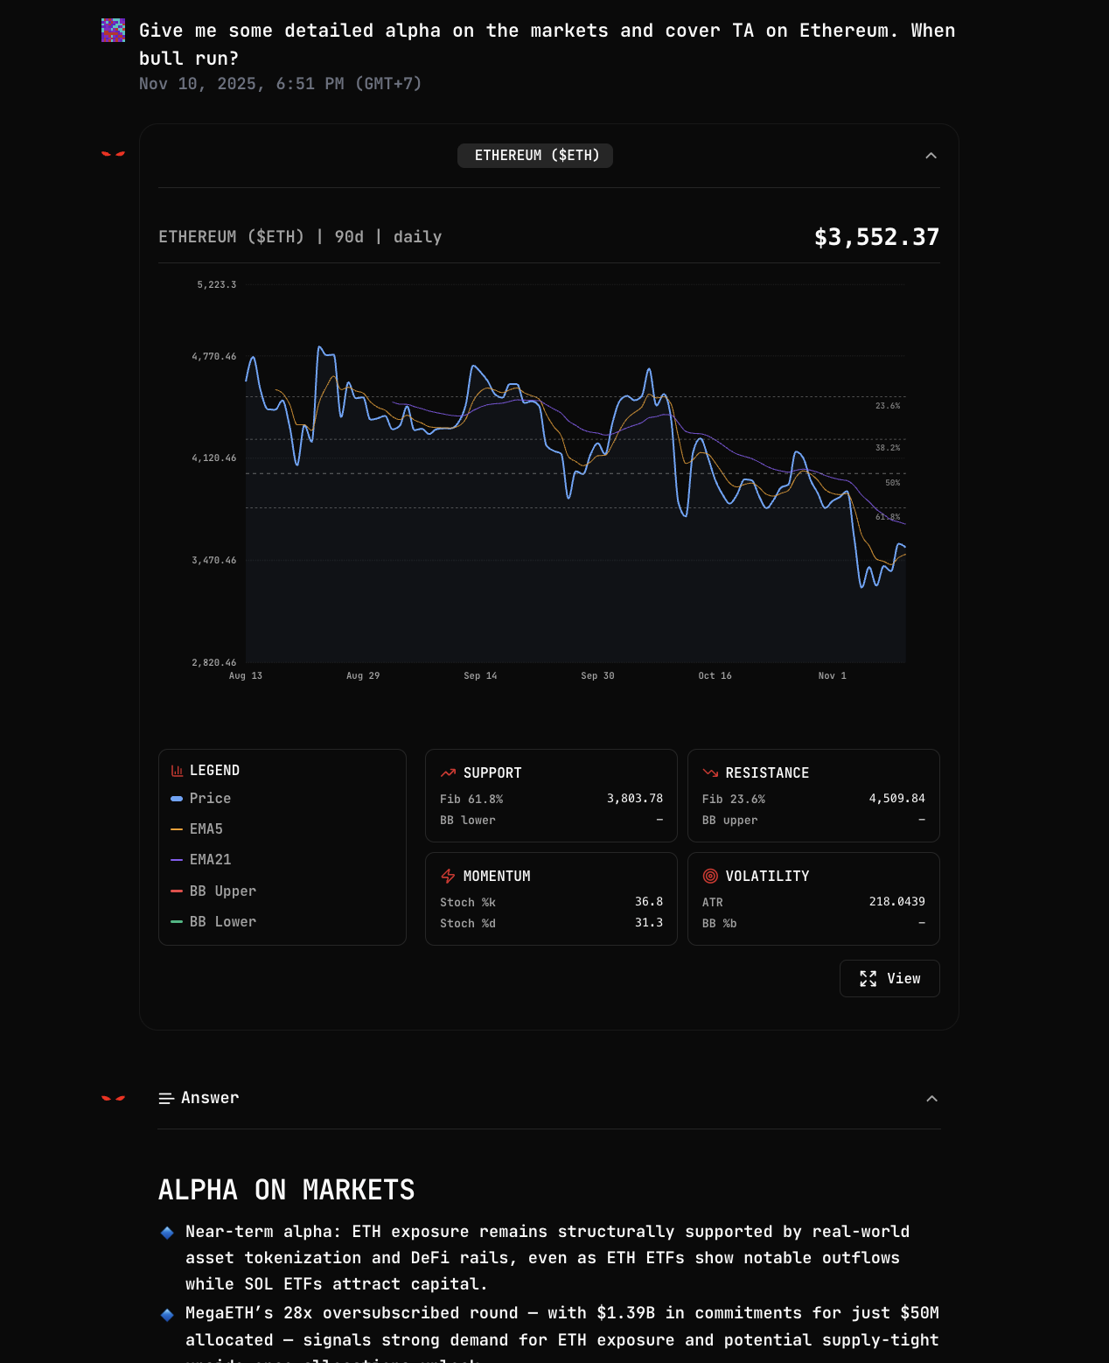Click the red logo icon beside the chart card
This screenshot has height=1363, width=1109.
click(x=113, y=154)
